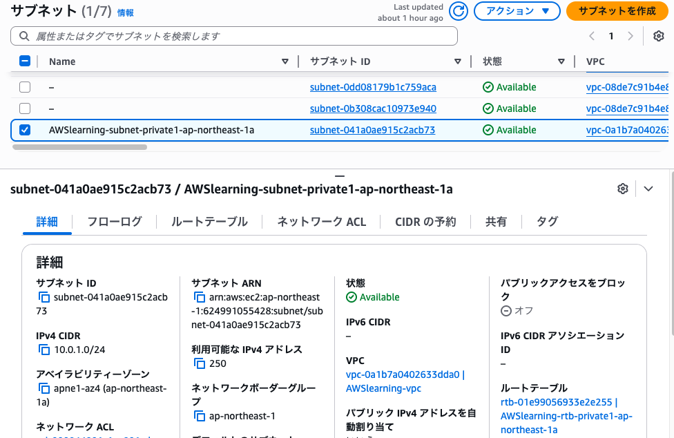
Task: Open table preferences gear icon
Action: click(658, 36)
